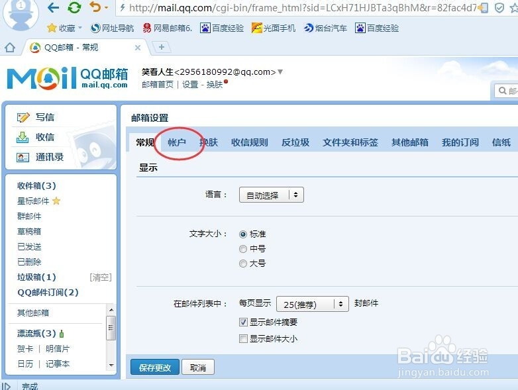Open the 语言 自动选择 dropdown
The image size is (518, 390).
click(x=271, y=195)
